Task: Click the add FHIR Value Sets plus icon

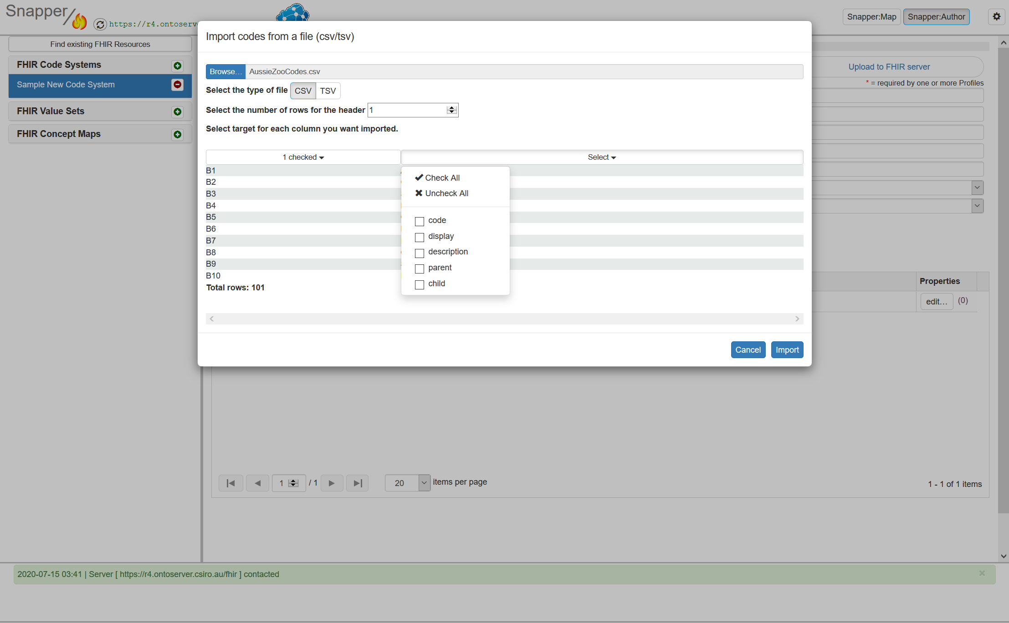Action: point(178,112)
